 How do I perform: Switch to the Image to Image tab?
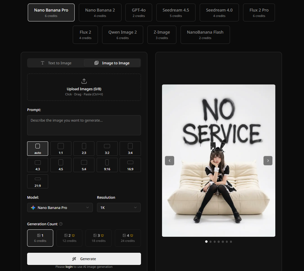click(112, 63)
